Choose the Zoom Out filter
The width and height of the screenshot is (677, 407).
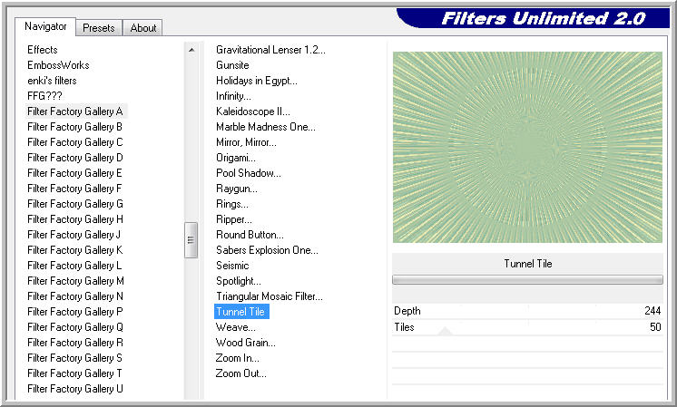tap(240, 373)
